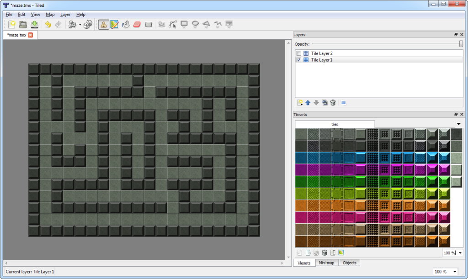Toggle the Terrain Brush tool

coord(115,25)
